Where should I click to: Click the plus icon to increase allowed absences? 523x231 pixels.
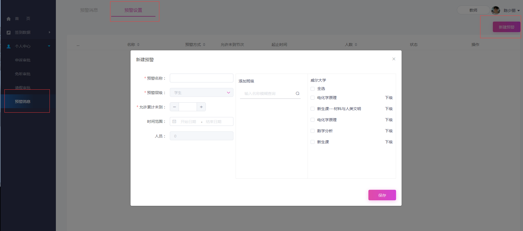pyautogui.click(x=201, y=107)
